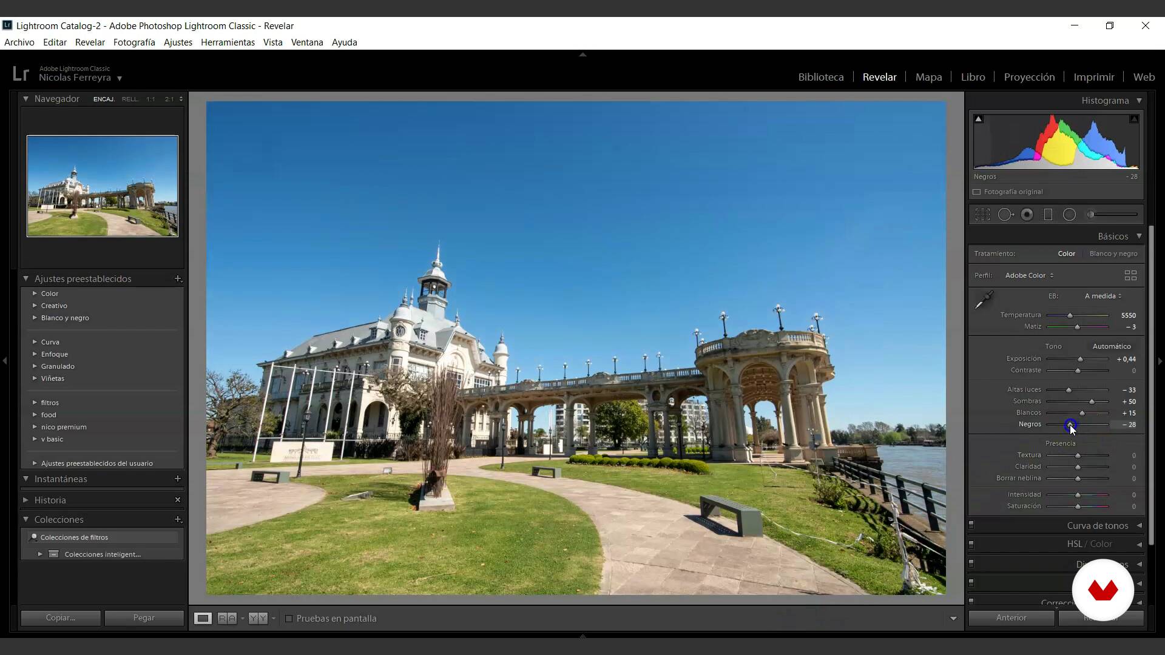Click the navigator preview thumbnail
Image resolution: width=1165 pixels, height=655 pixels.
point(103,186)
